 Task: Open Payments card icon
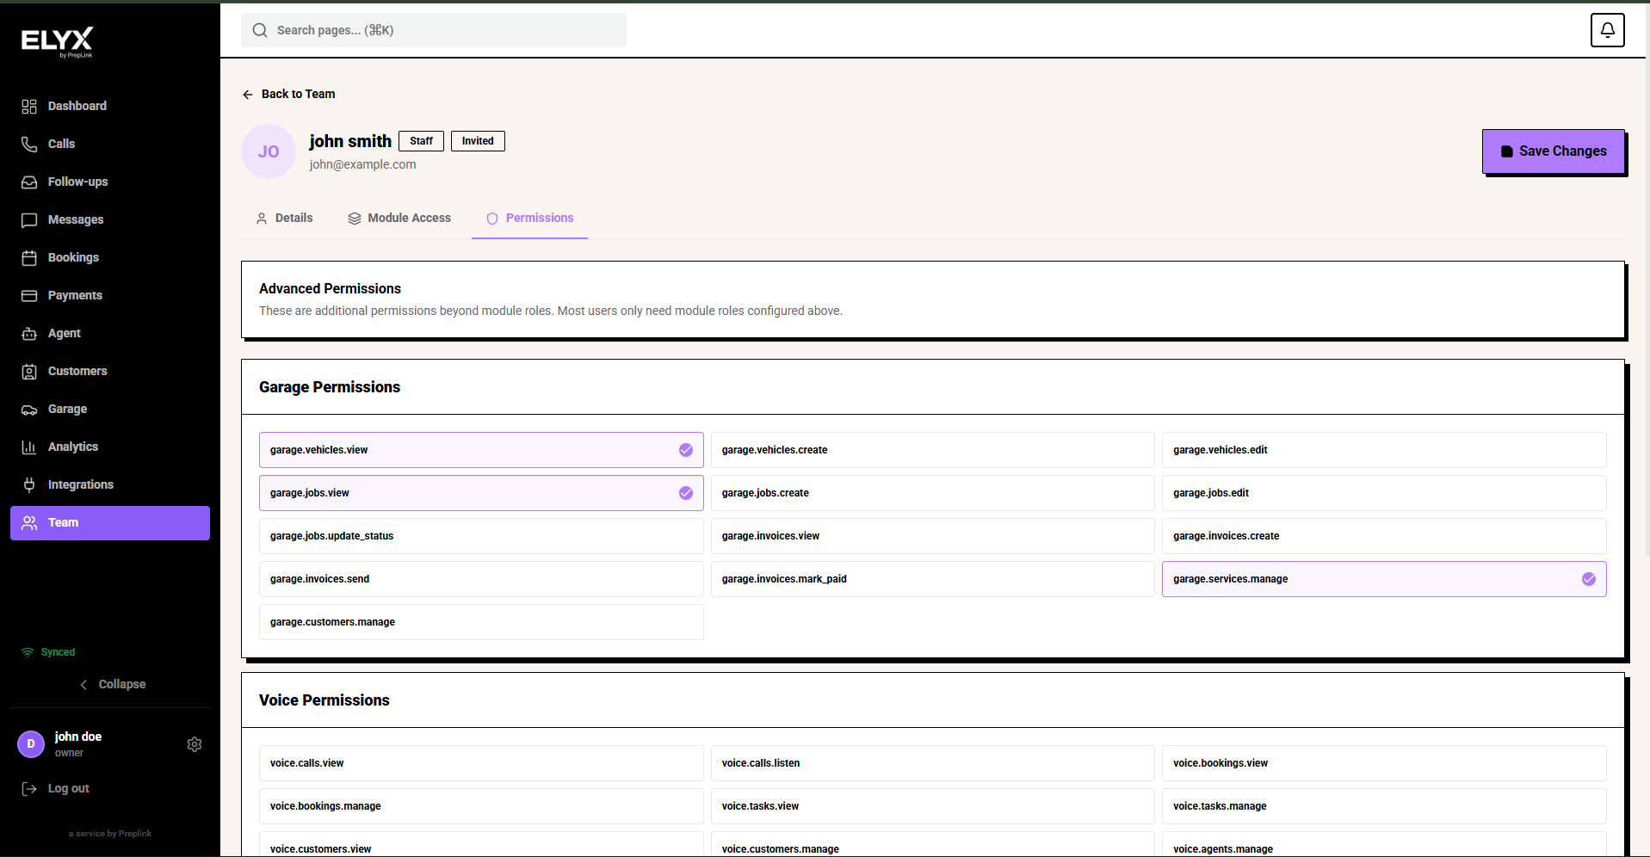[29, 295]
